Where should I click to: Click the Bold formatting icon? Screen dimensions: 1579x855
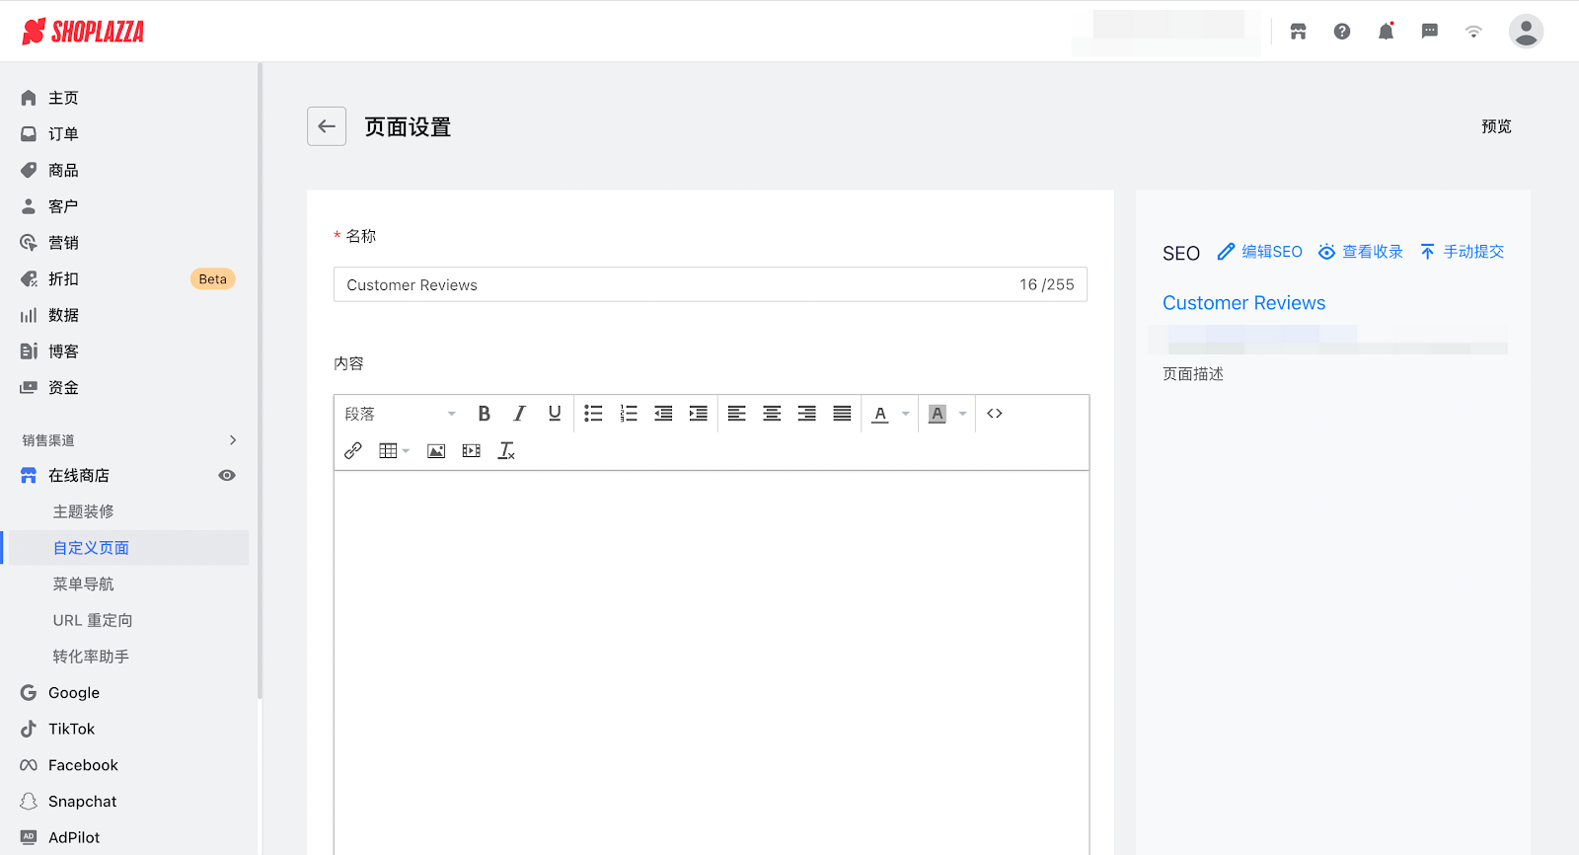[x=484, y=414]
